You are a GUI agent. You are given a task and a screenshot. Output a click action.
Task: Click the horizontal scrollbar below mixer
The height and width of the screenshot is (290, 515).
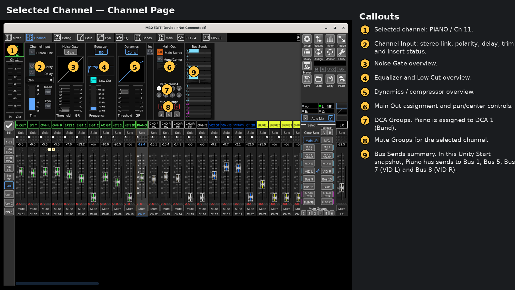pos(57,283)
